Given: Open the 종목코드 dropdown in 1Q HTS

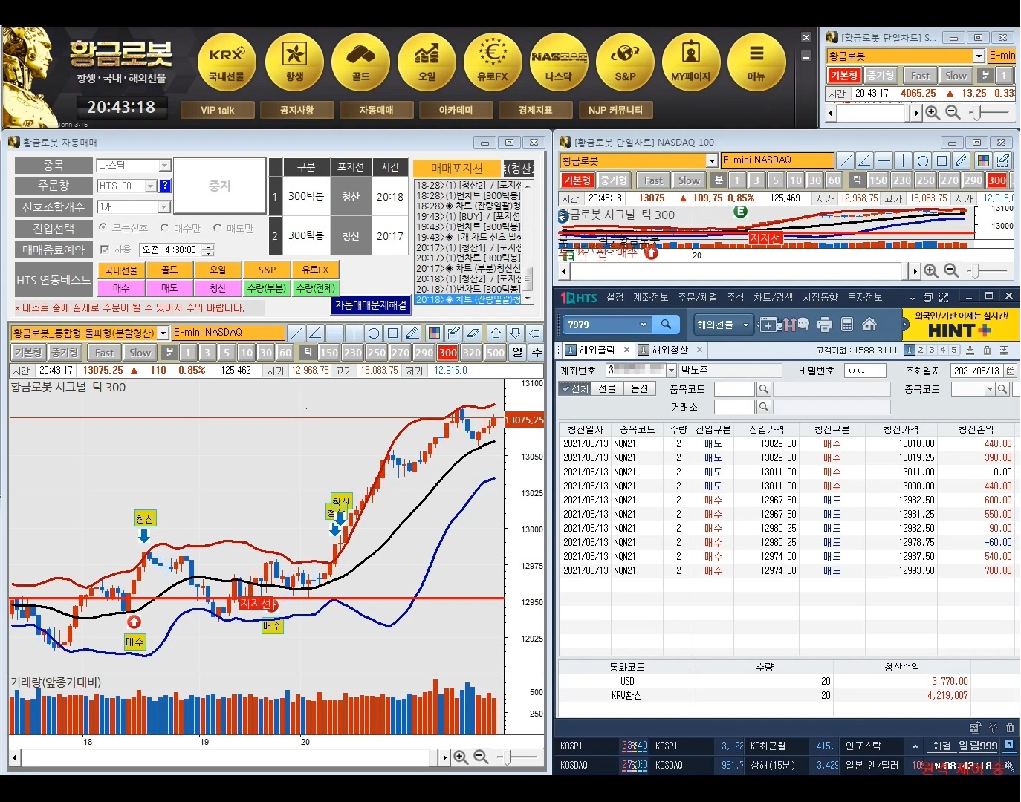Looking at the screenshot, I should tap(990, 389).
